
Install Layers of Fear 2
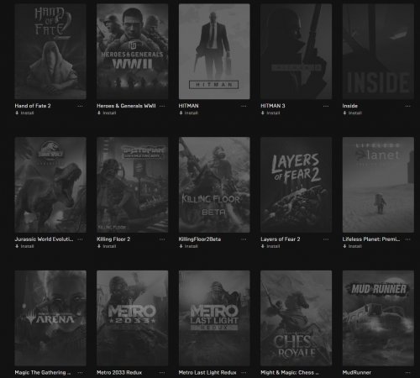270,246
